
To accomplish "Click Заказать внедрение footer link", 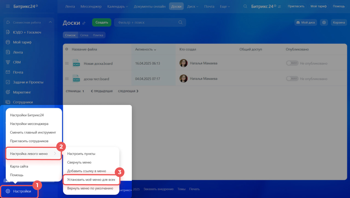I will pyautogui.click(x=159, y=189).
